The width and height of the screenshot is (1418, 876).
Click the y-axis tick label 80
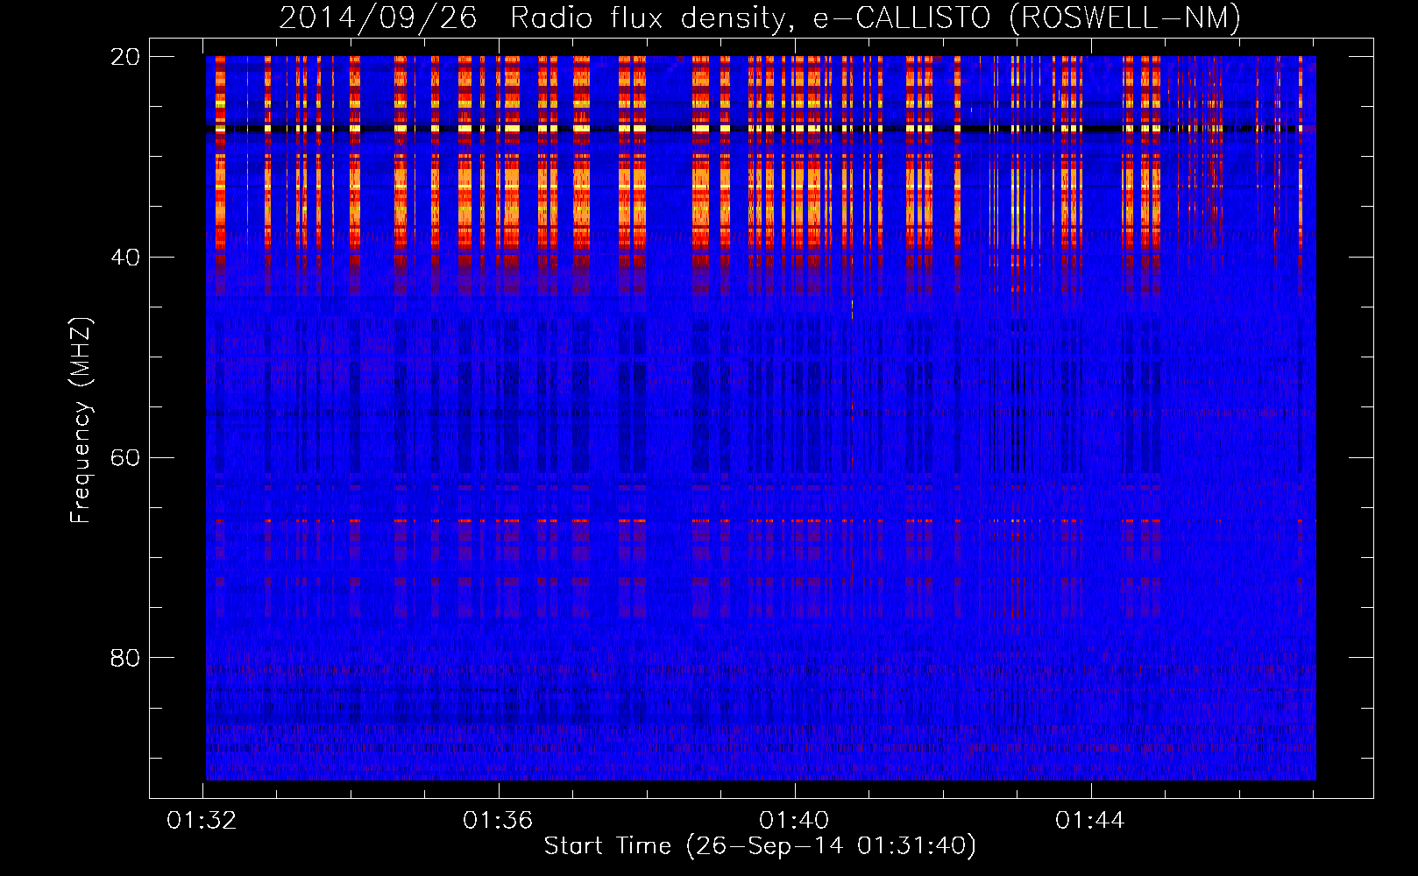click(x=125, y=658)
